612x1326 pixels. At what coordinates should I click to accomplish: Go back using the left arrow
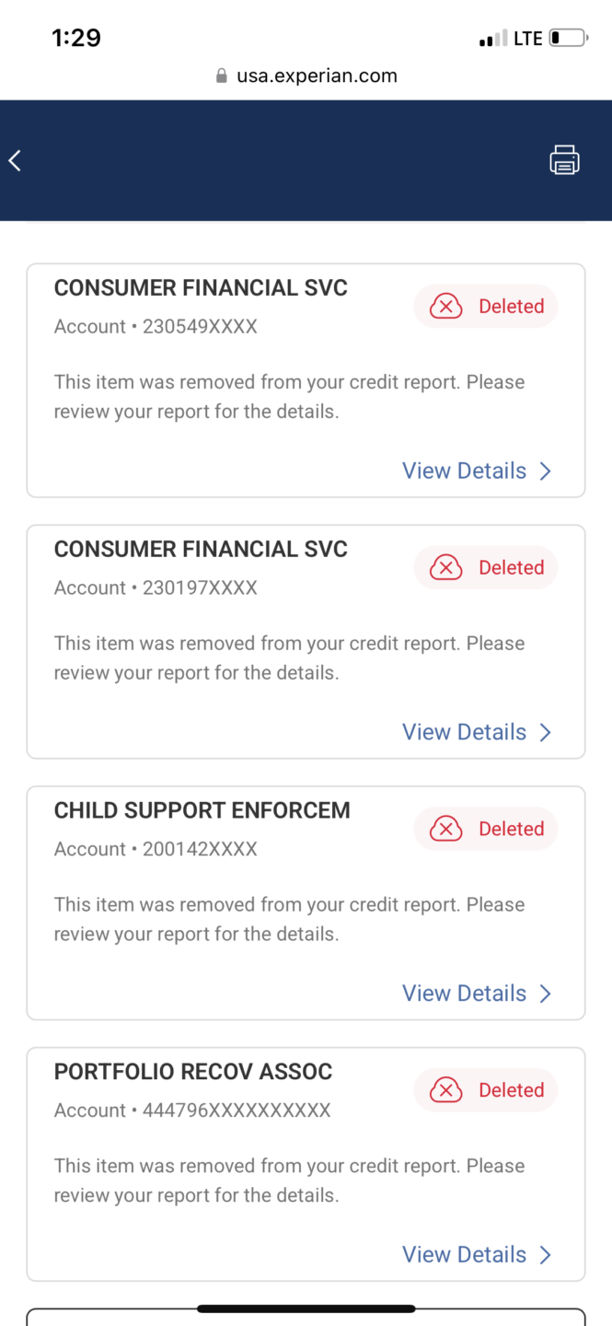[16, 161]
